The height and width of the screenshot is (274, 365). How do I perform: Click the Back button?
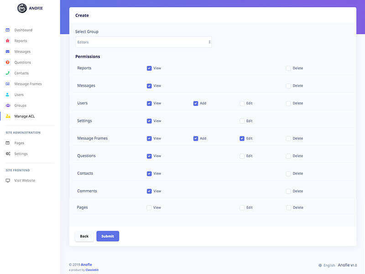pyautogui.click(x=84, y=236)
